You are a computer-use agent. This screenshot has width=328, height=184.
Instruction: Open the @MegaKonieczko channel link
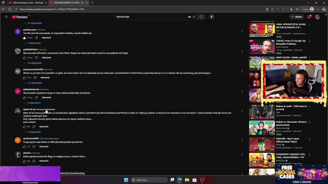(x=31, y=89)
